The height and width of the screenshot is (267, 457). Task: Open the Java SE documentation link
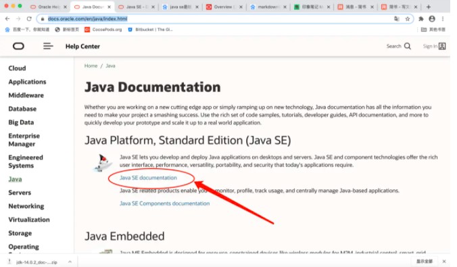click(x=148, y=178)
